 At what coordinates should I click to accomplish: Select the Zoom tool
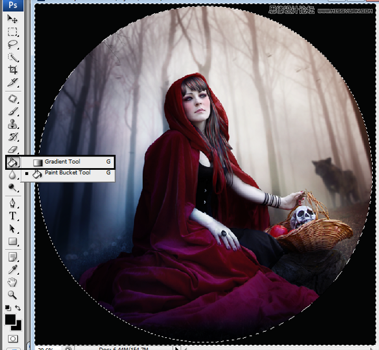click(x=13, y=294)
